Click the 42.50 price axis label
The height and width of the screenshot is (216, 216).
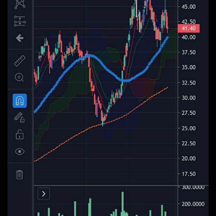188,22
